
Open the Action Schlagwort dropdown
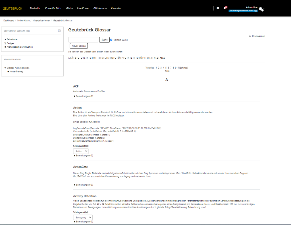click(x=81, y=151)
